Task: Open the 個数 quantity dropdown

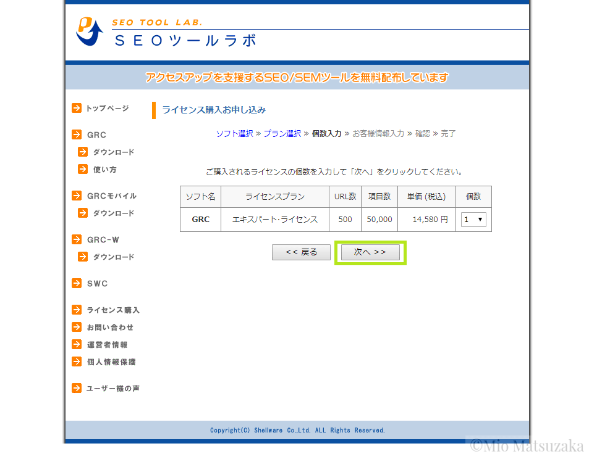Action: coord(473,220)
